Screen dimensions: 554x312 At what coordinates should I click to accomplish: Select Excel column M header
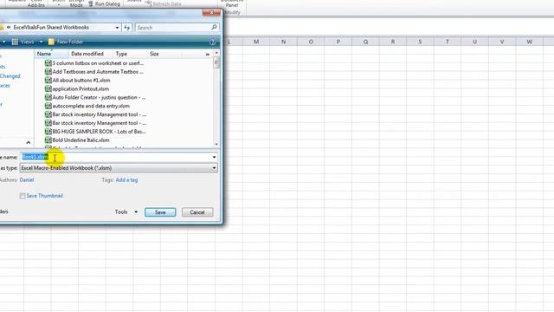(256, 42)
